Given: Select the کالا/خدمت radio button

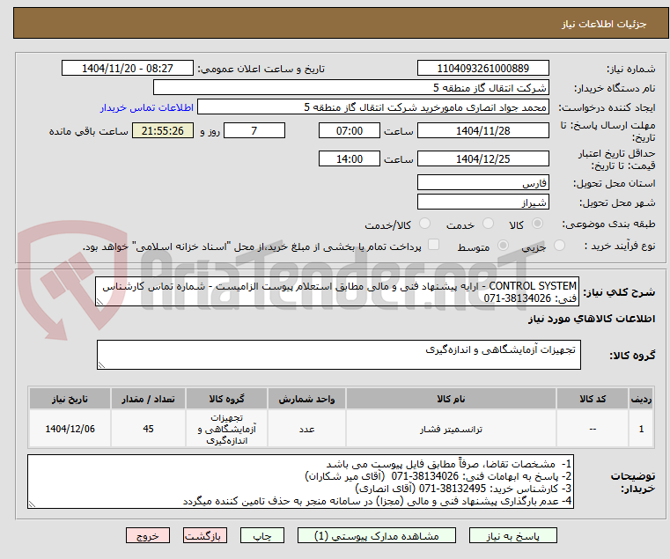Looking at the screenshot, I should (424, 224).
